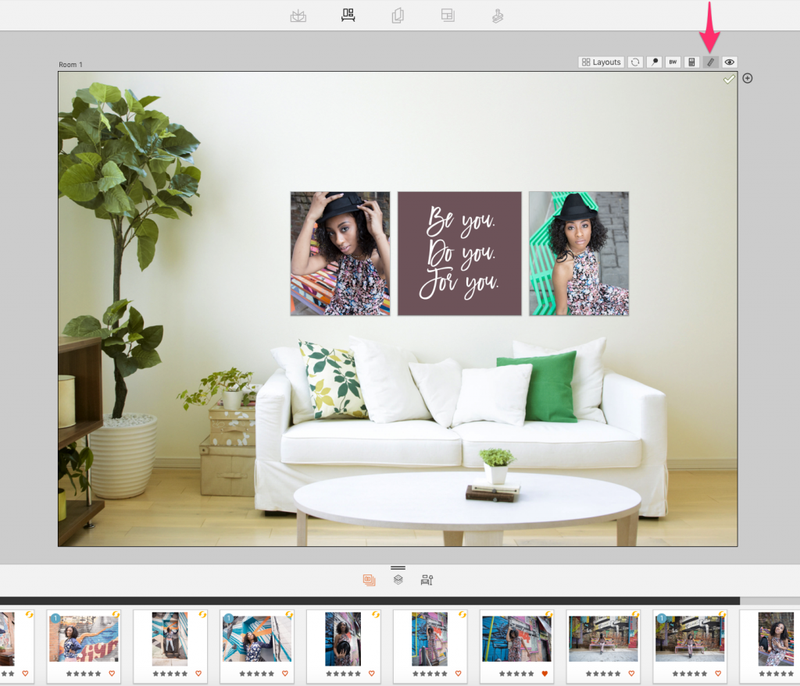This screenshot has width=800, height=686.
Task: Add a new room with the plus icon
Action: pos(748,79)
